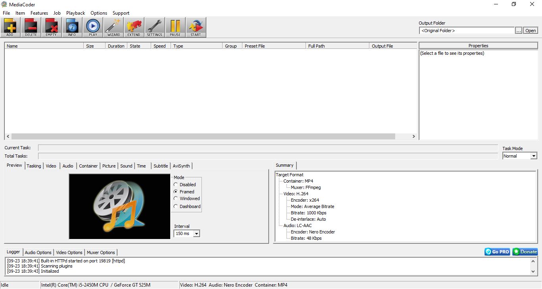The image size is (542, 289).
Task: Click the Current Task progress bar
Action: [268, 148]
